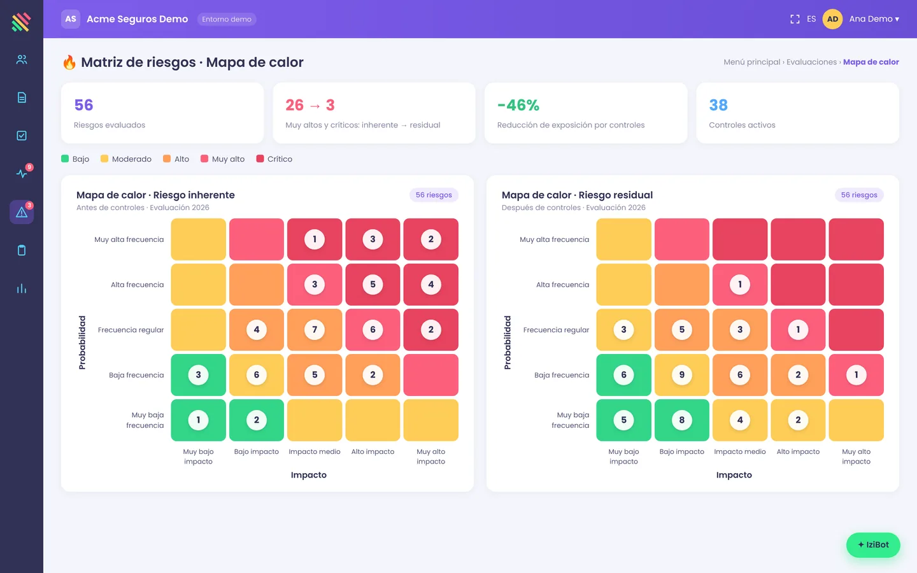The image size is (917, 573).
Task: Open the clipboard icon in sidebar
Action: tap(22, 250)
